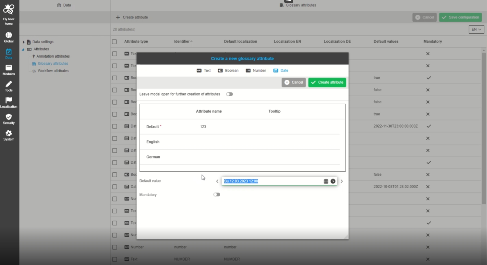Click the '28 attribute(s)' count text
Viewport: 487px width, 265px height.
click(124, 29)
